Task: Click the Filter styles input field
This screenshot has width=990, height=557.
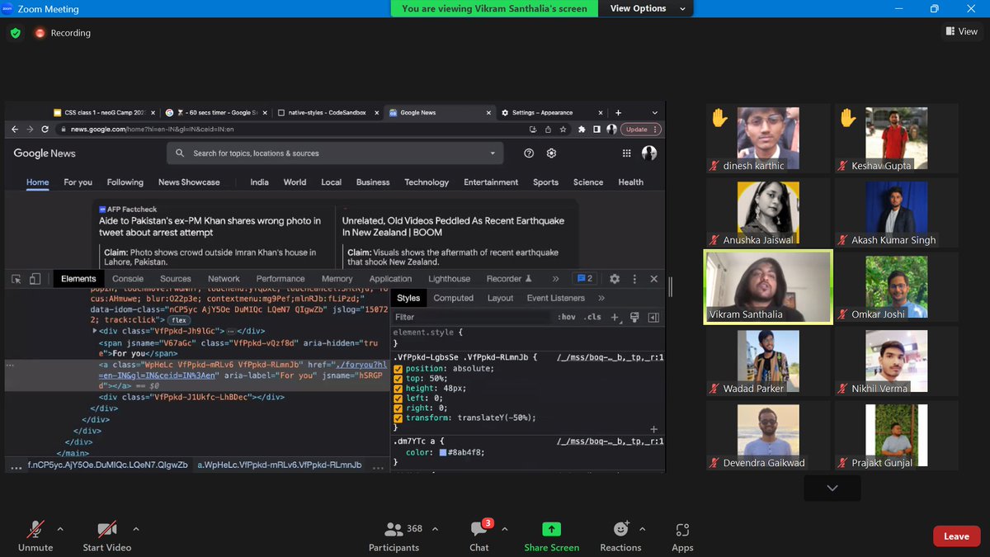Action: tap(472, 317)
